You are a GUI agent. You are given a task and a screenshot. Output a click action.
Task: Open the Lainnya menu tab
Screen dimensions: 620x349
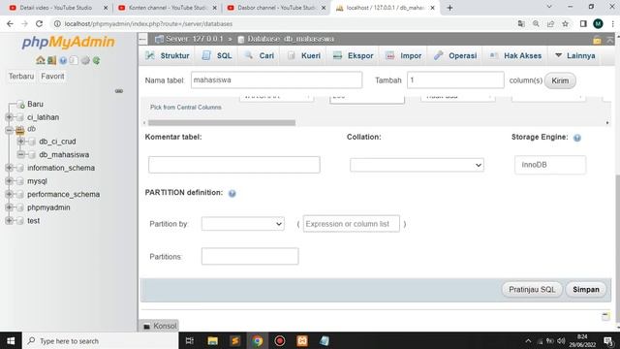[575, 56]
